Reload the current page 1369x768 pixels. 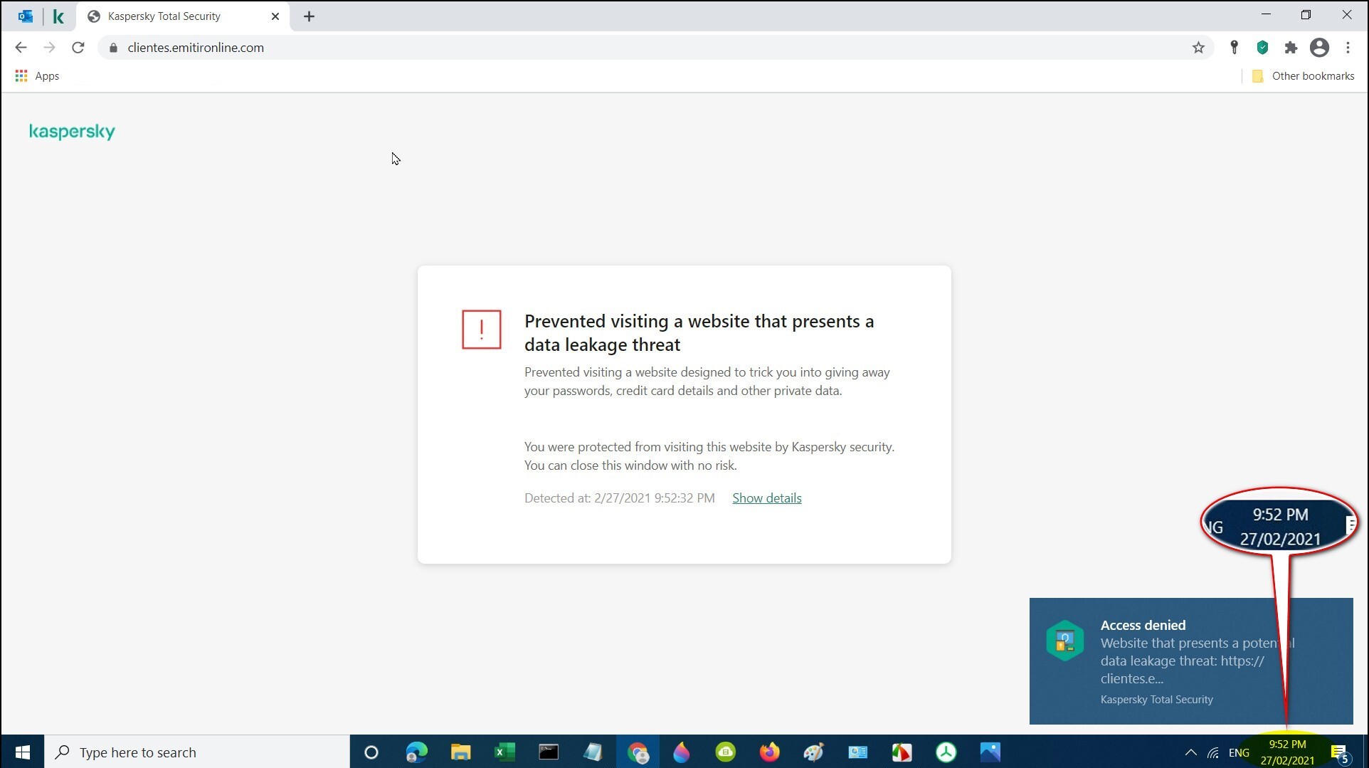[78, 48]
